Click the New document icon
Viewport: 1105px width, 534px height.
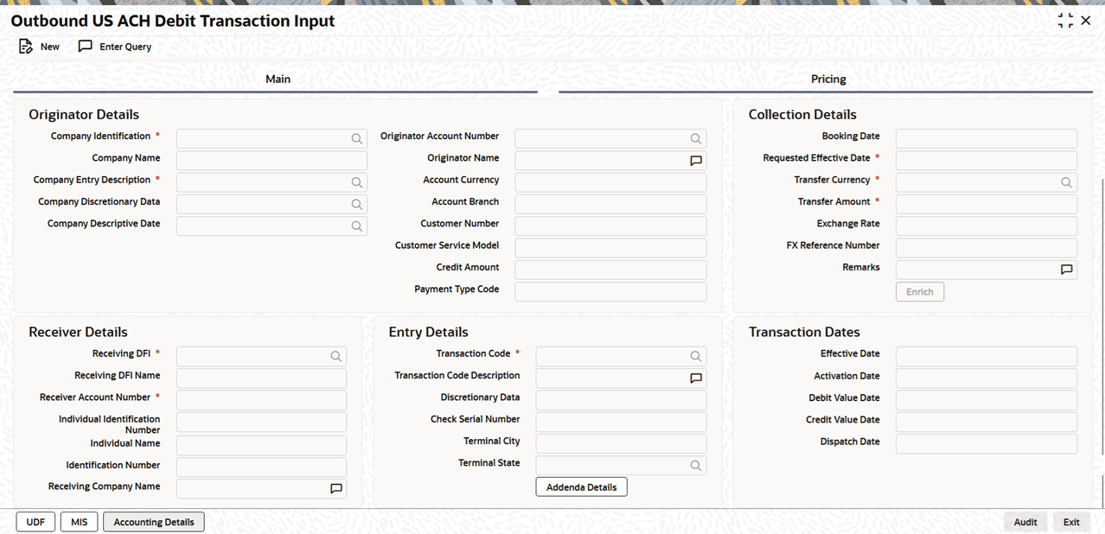click(25, 46)
